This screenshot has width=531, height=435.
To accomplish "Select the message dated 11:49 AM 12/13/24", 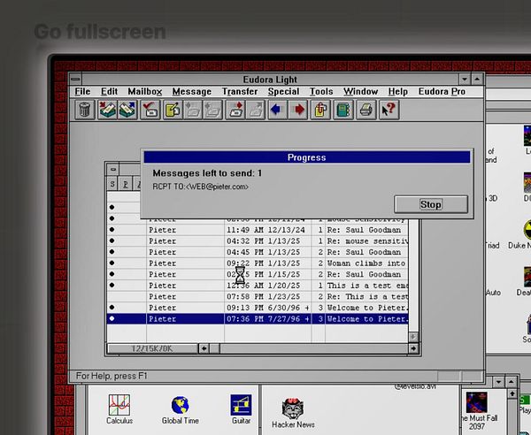I will (258, 230).
